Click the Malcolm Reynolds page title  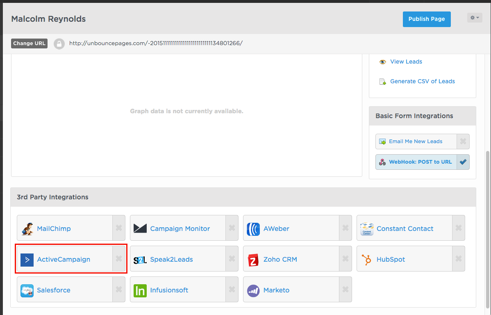point(48,19)
